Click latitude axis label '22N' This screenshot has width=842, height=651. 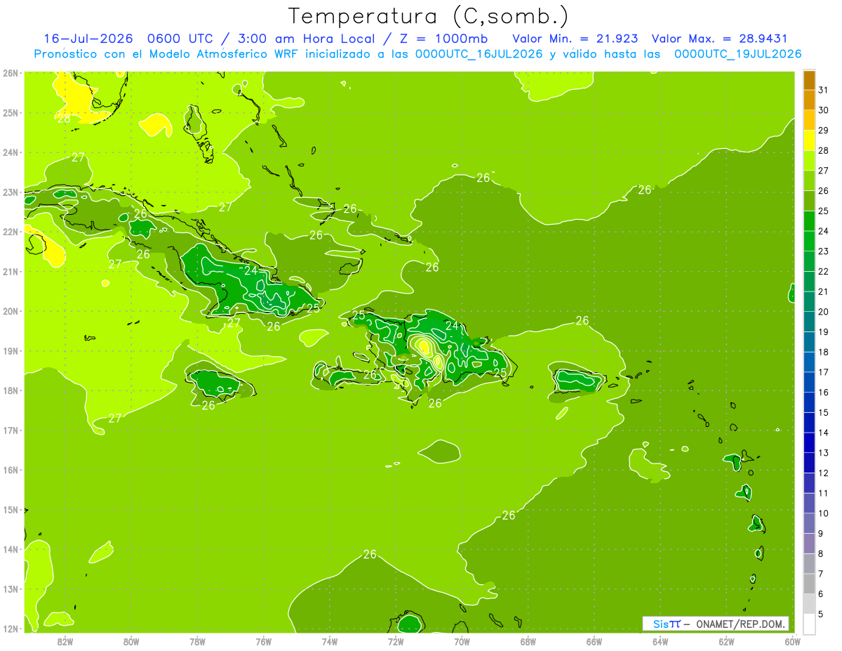coord(10,232)
